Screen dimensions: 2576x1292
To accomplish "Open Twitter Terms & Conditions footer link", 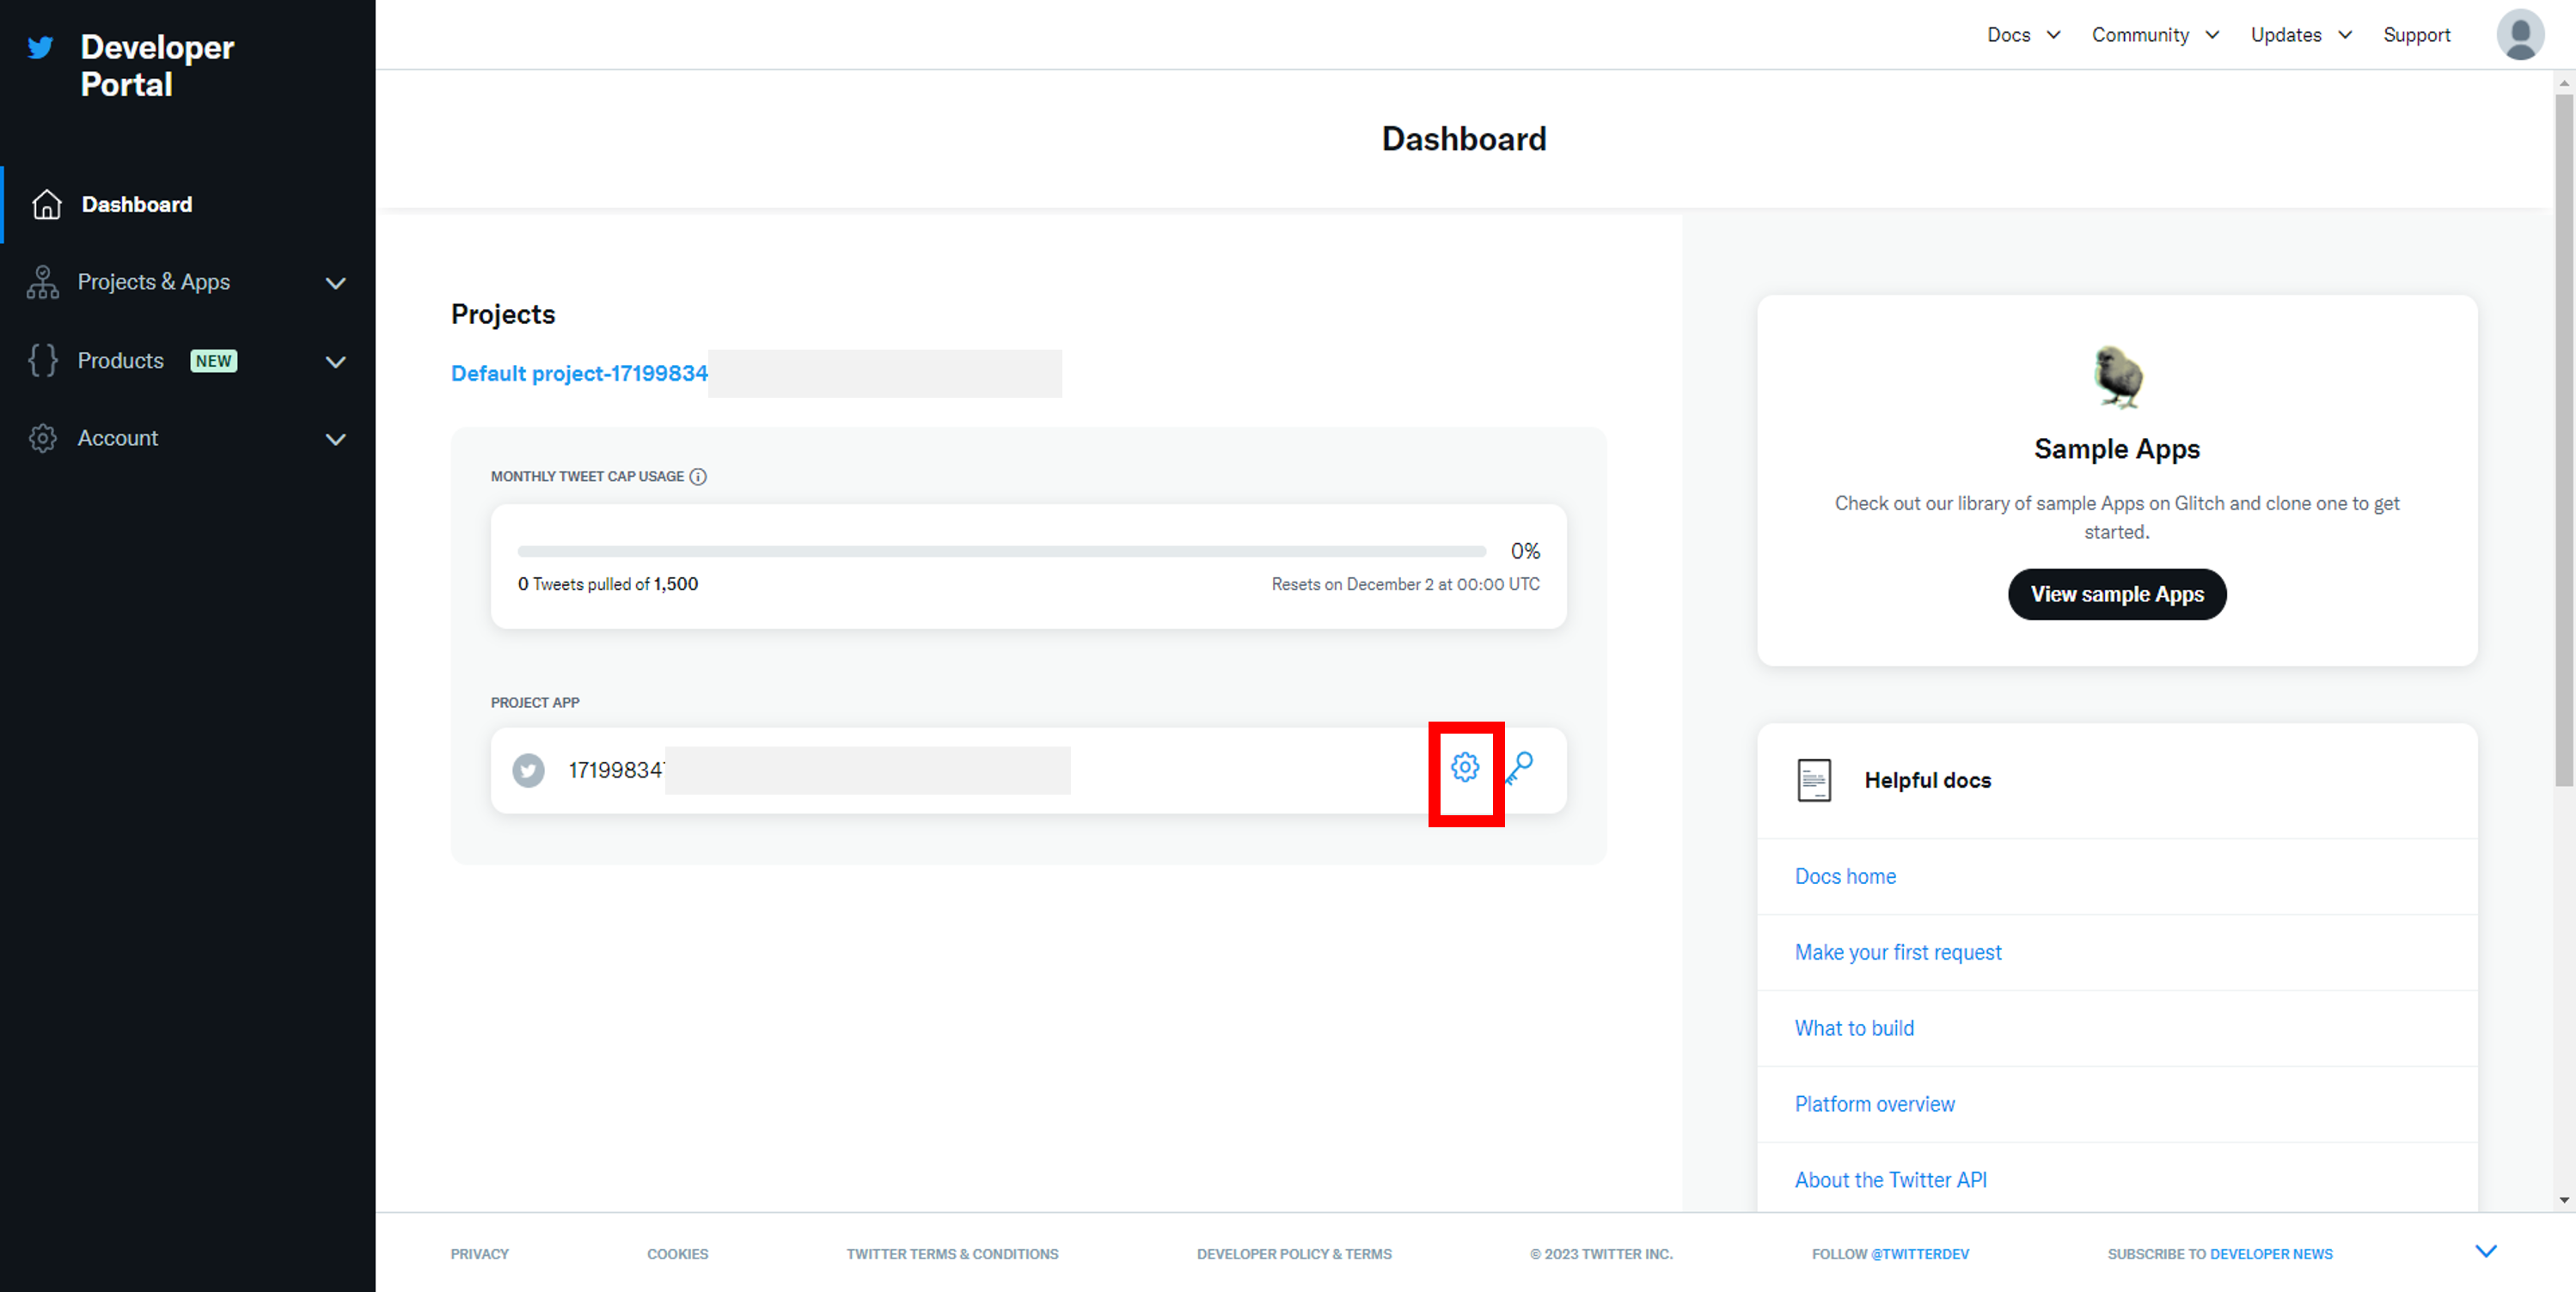I will [952, 1254].
